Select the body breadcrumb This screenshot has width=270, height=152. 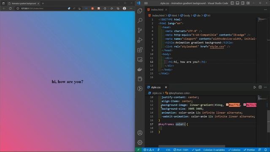pyautogui.click(x=185, y=16)
